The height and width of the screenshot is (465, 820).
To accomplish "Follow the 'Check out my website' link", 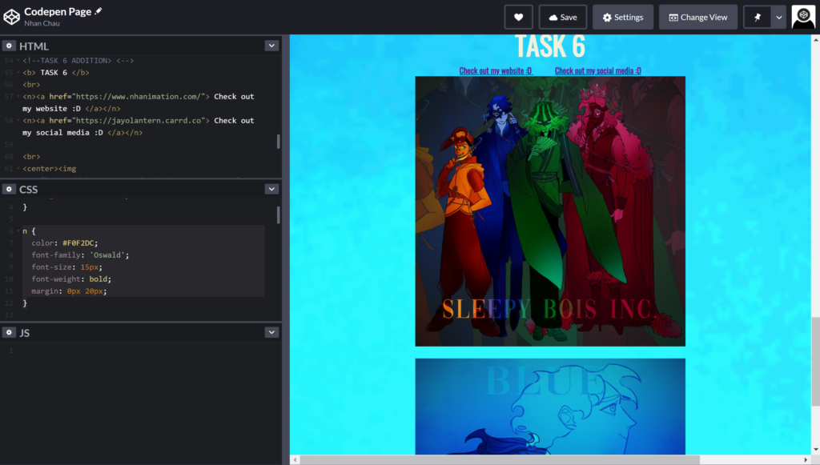I will point(490,70).
